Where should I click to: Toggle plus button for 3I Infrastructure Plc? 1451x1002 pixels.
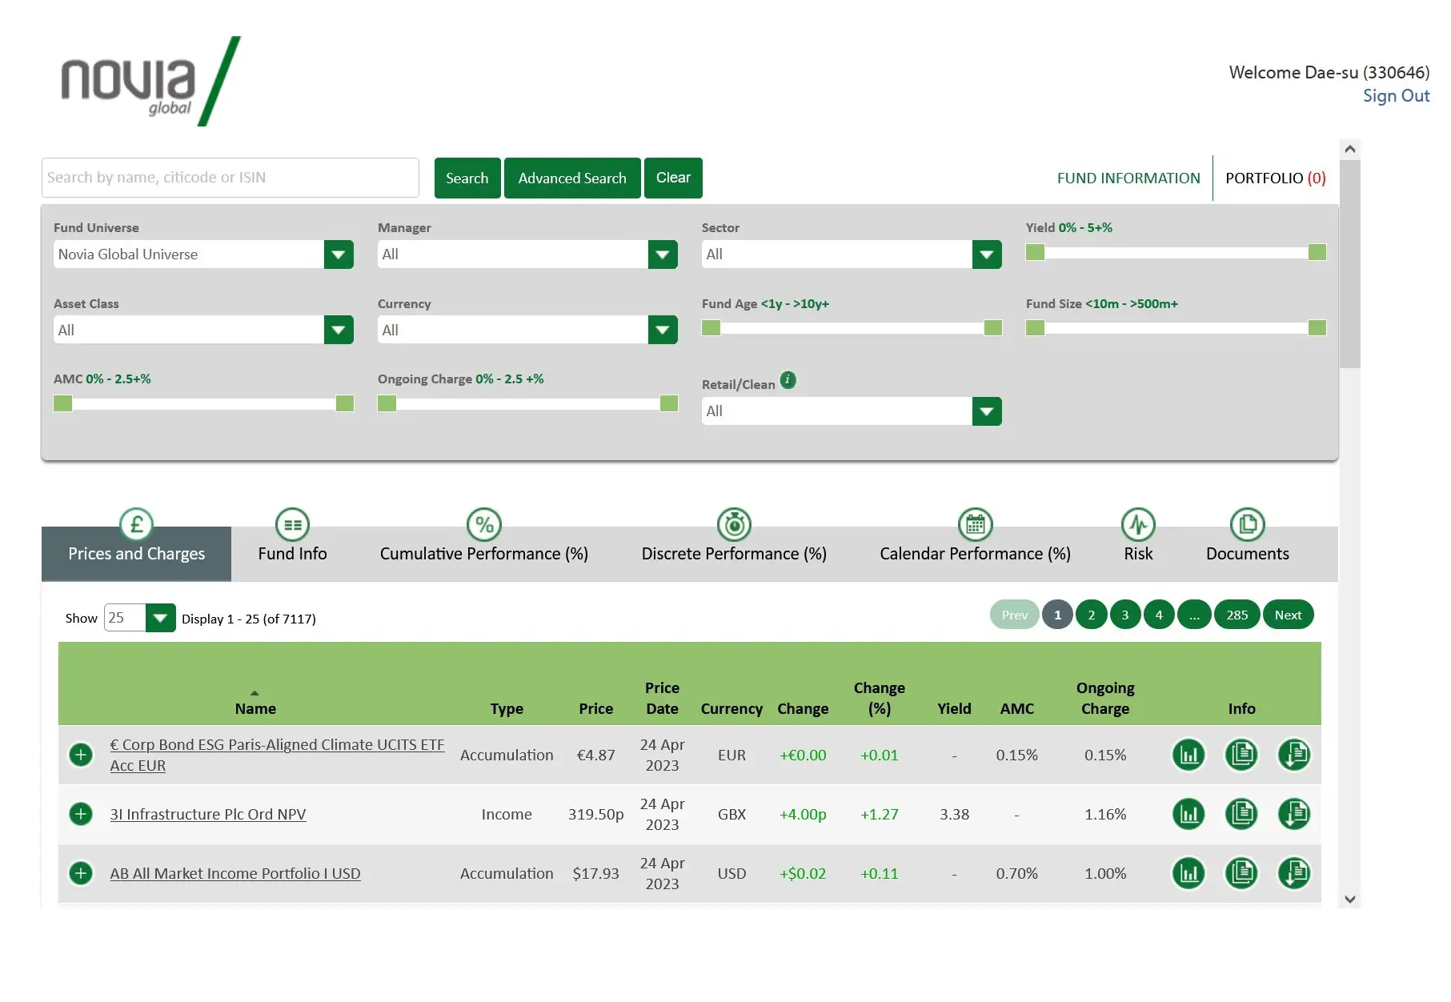(81, 814)
